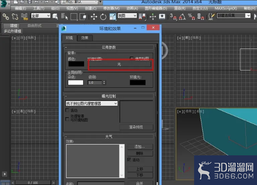Switch to the 效果 tab in the dialog
The height and width of the screenshot is (185, 257).
tap(85, 38)
